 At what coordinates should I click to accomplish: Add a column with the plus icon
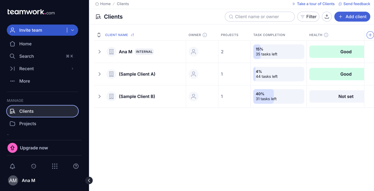(x=370, y=35)
